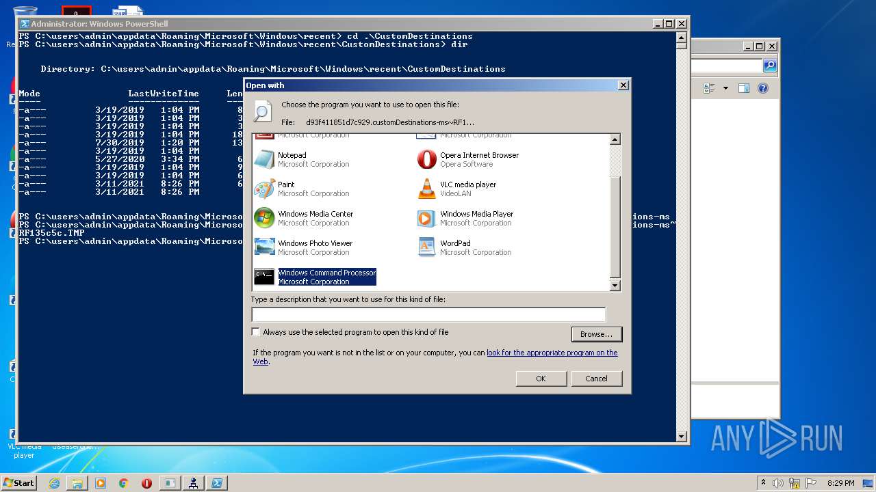Select Paint from the program list

[301, 189]
